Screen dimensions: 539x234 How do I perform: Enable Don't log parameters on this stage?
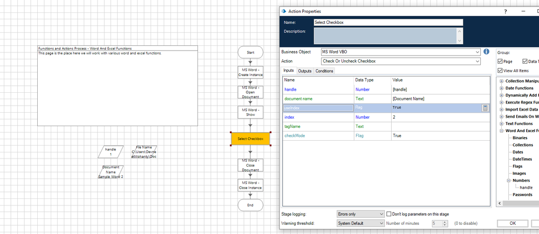[389, 214]
